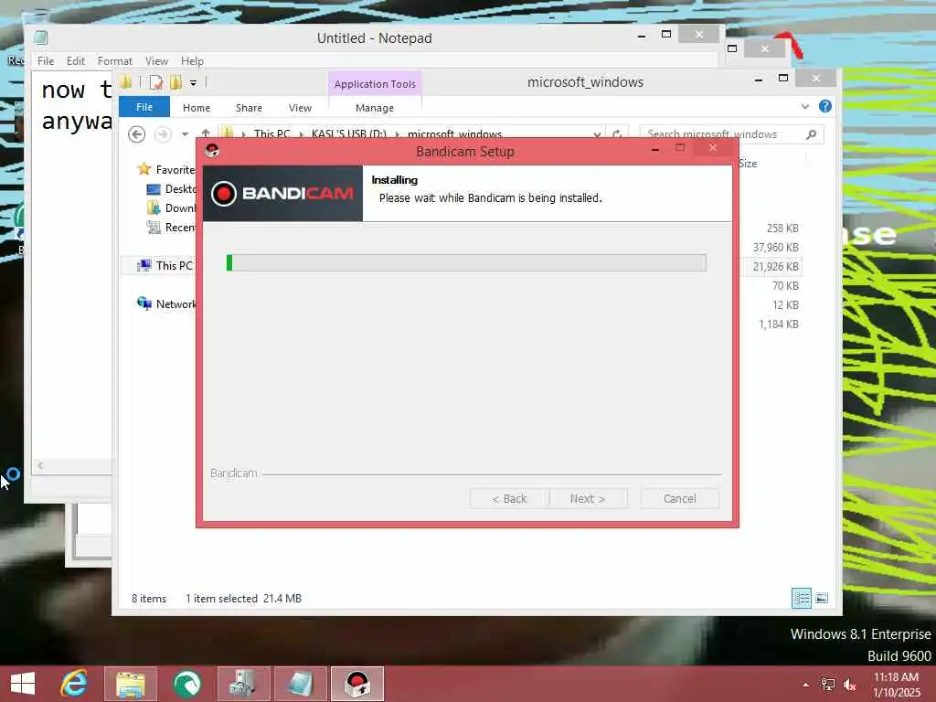Open network status tray icon
Screen dimensions: 936x702
coord(828,685)
